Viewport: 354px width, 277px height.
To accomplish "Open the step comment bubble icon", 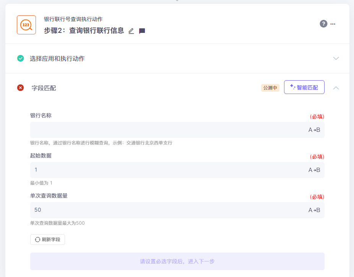I will tap(142, 31).
